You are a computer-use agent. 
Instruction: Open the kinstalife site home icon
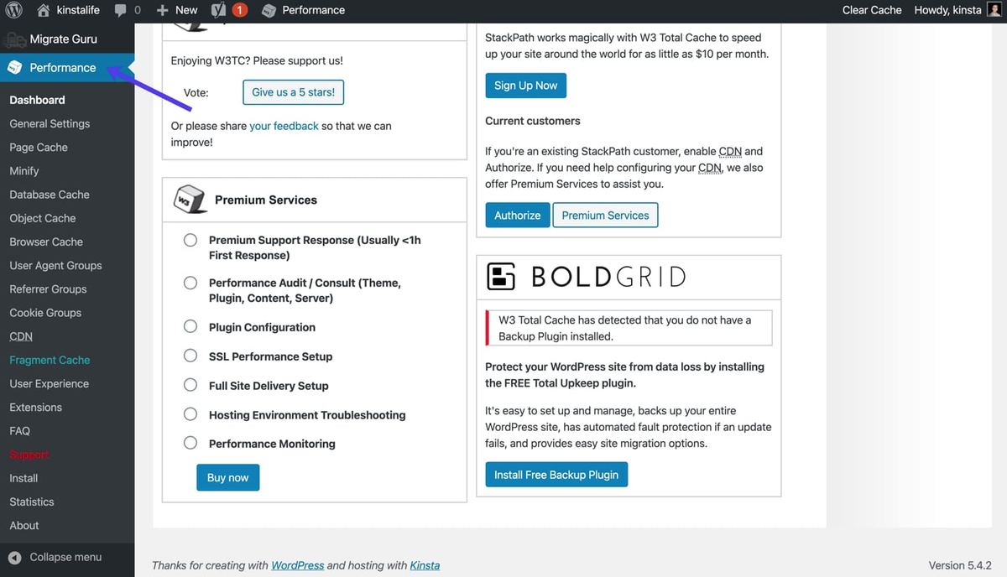tap(44, 10)
